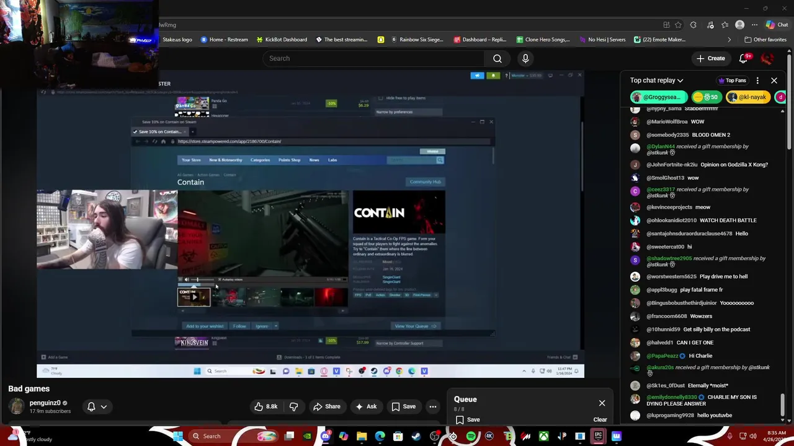The height and width of the screenshot is (446, 794).
Task: Open the taskbar weather widget
Action: (x=31, y=436)
